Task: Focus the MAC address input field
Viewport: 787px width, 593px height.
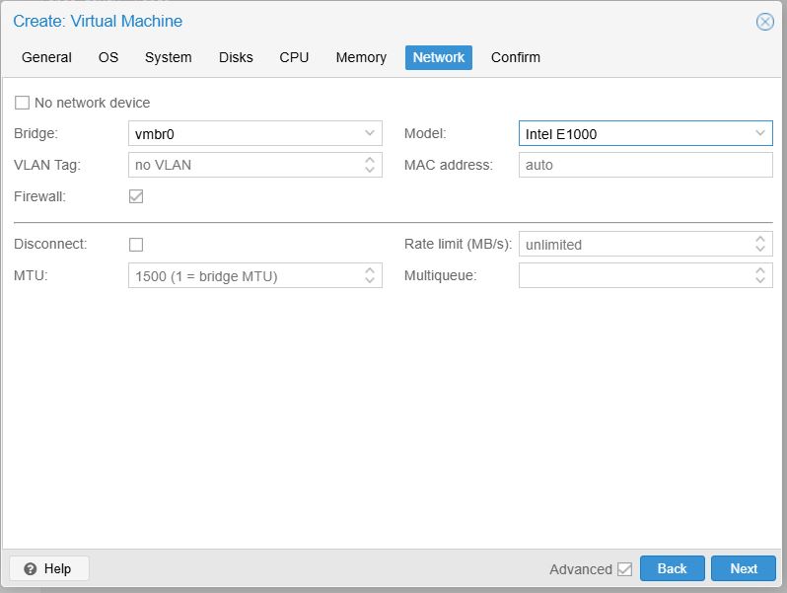Action: click(x=645, y=165)
